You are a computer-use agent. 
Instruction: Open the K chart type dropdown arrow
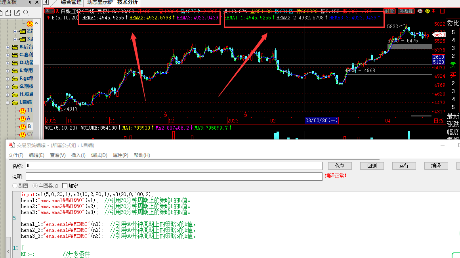[x=53, y=11]
